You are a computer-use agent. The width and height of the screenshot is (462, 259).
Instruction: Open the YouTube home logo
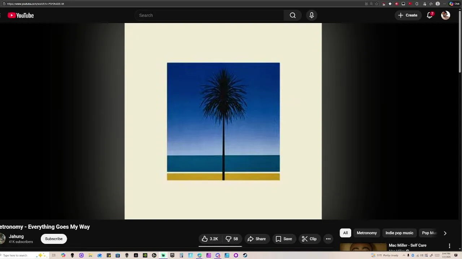tap(21, 15)
